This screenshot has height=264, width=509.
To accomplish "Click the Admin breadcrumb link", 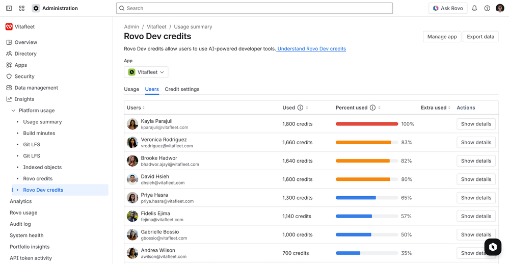I will [131, 27].
